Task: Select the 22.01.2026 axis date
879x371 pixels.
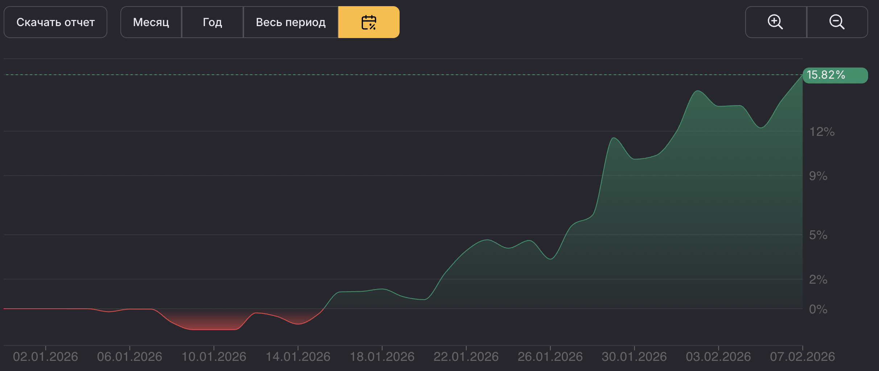Action: [x=466, y=357]
